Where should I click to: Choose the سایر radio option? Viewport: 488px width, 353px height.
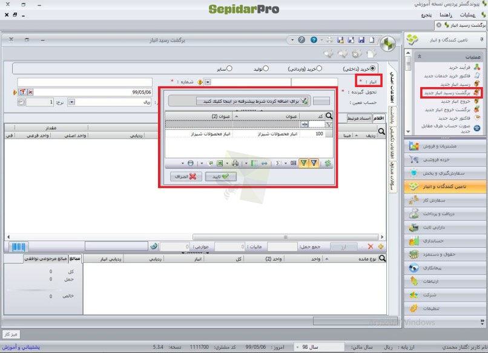229,68
